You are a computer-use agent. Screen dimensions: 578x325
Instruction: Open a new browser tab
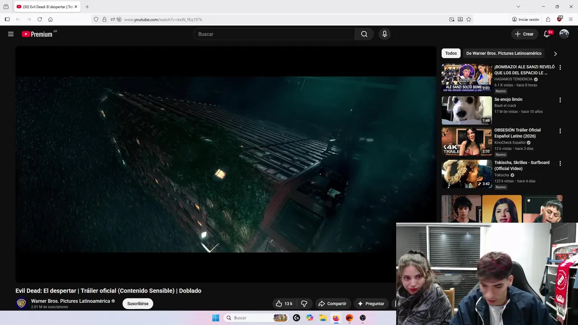pyautogui.click(x=87, y=7)
